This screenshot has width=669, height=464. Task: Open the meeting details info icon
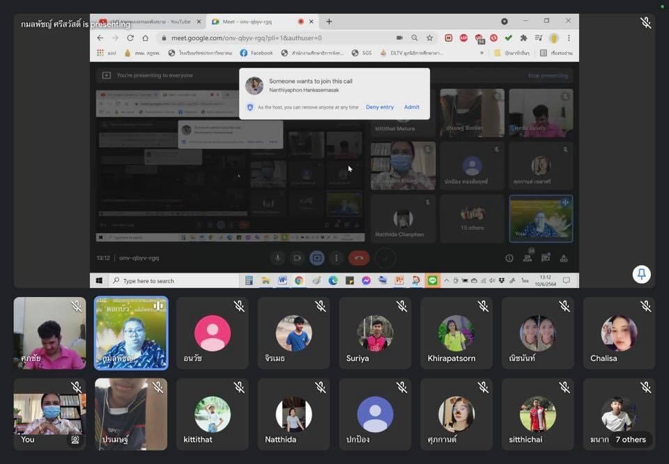509,258
